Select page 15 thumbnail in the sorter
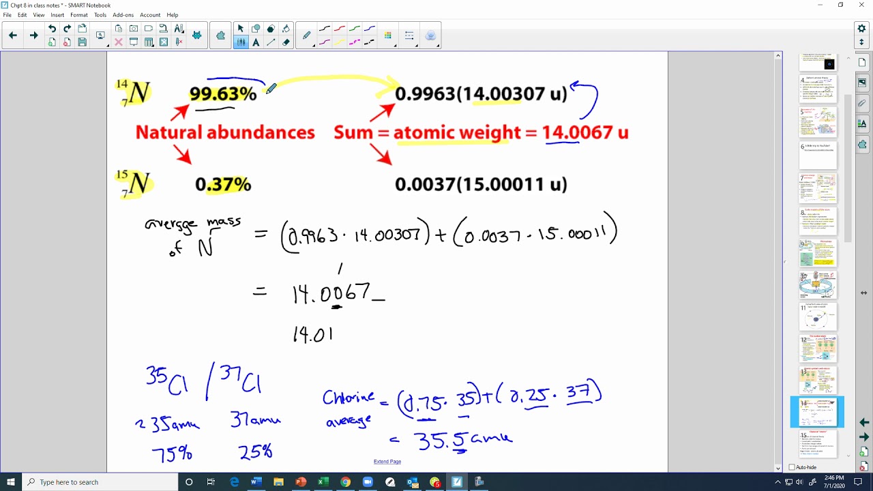Image resolution: width=873 pixels, height=491 pixels. click(x=818, y=445)
